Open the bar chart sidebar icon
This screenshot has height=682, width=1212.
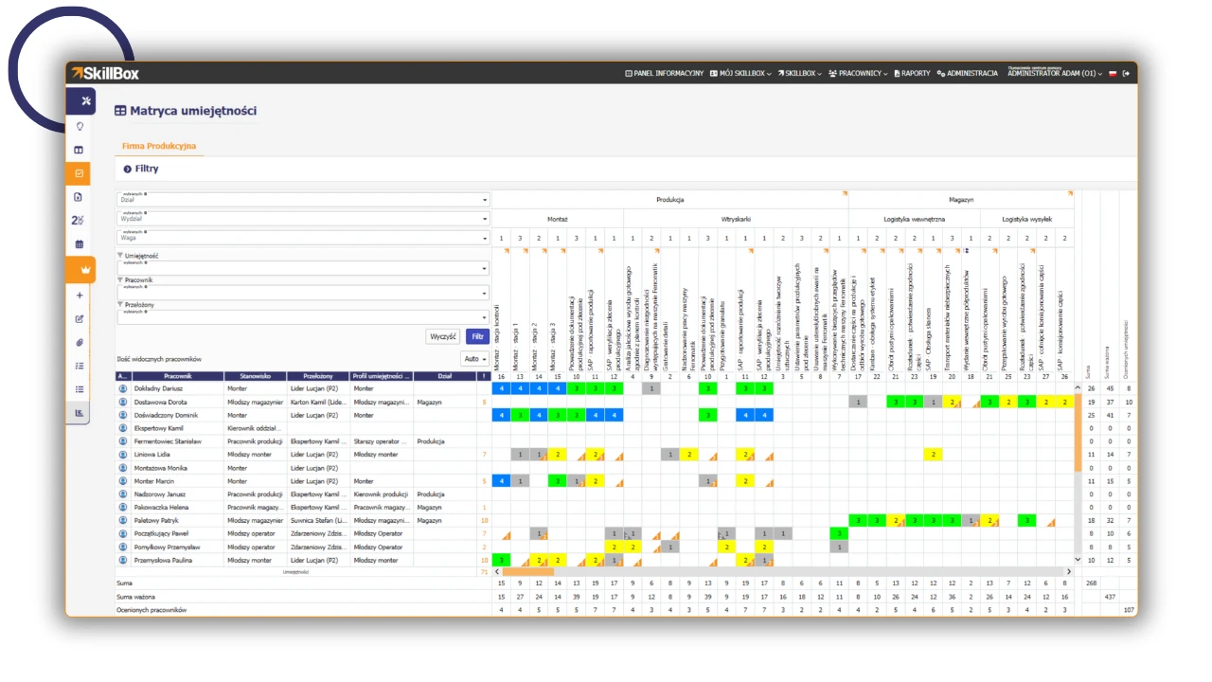pyautogui.click(x=80, y=413)
